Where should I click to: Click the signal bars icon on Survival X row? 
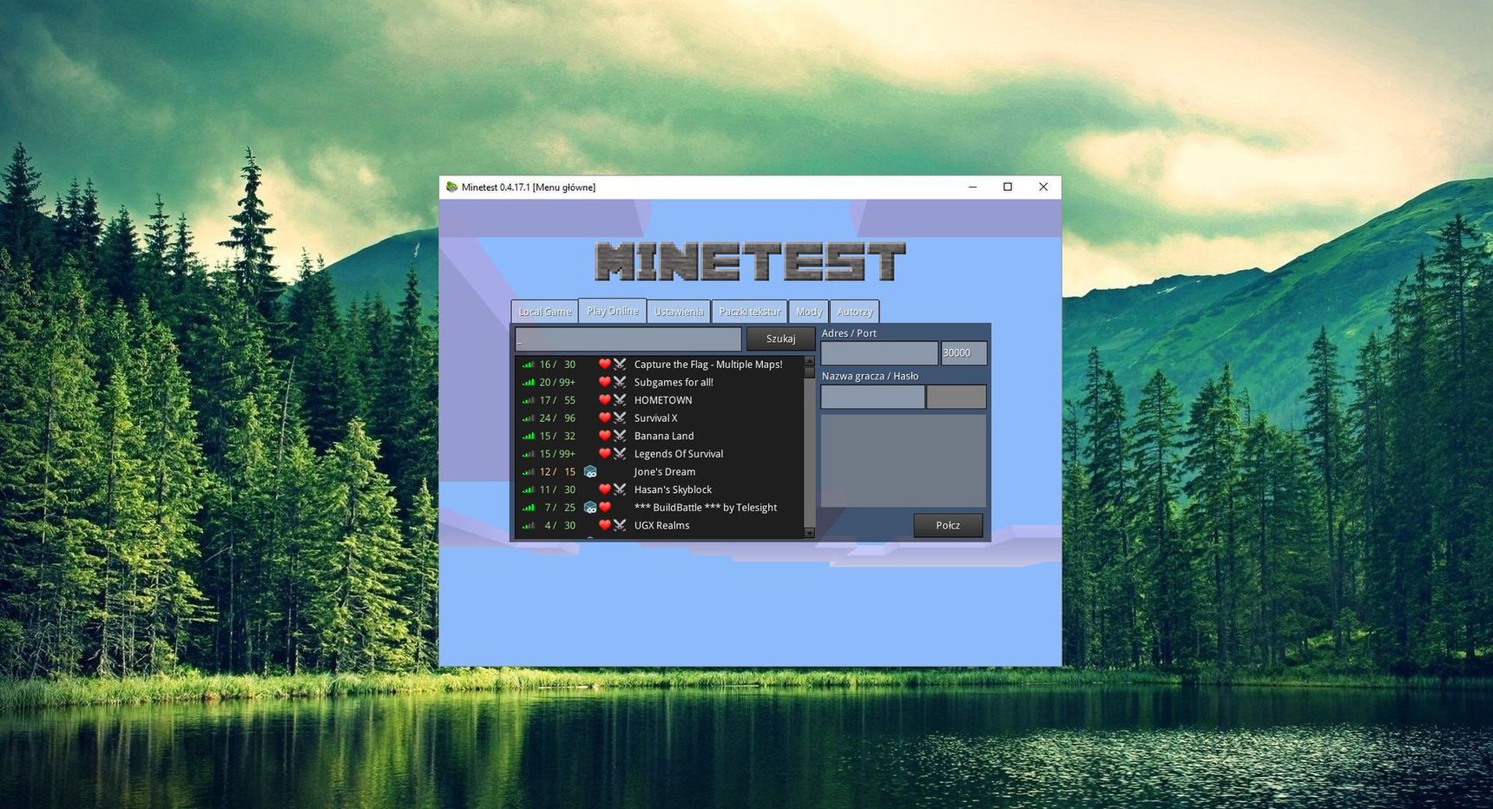pyautogui.click(x=528, y=418)
